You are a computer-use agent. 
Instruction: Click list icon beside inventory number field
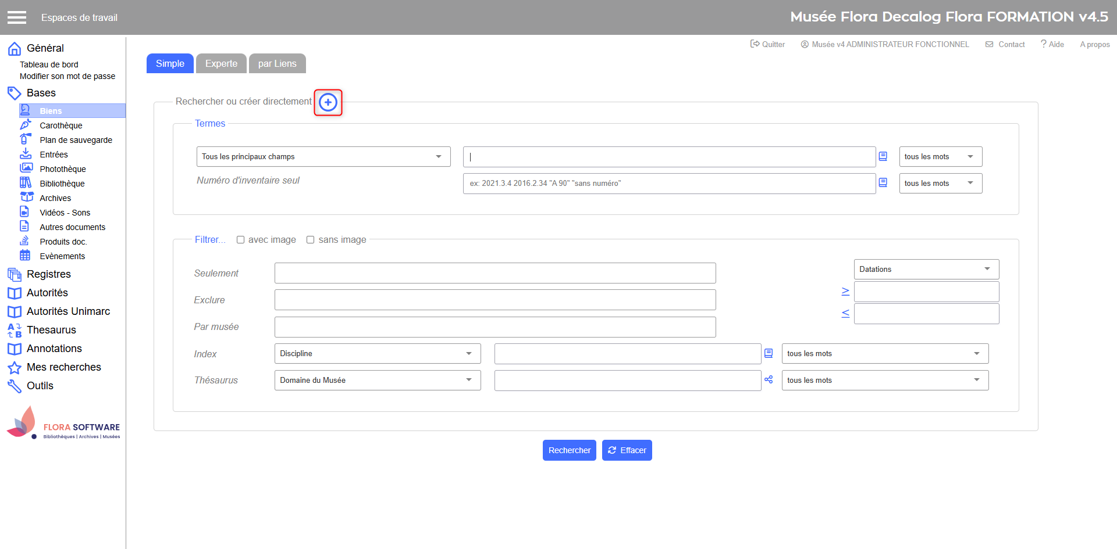coord(883,183)
